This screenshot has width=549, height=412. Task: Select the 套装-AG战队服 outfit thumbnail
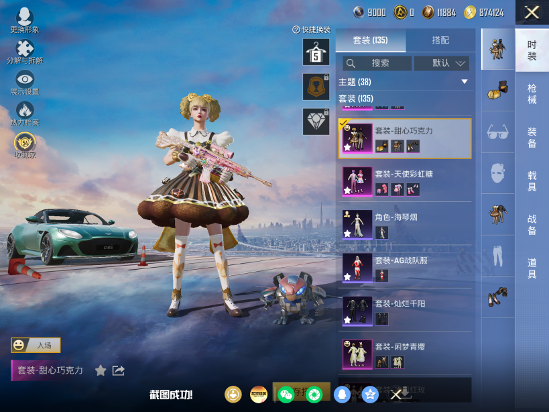point(357,268)
